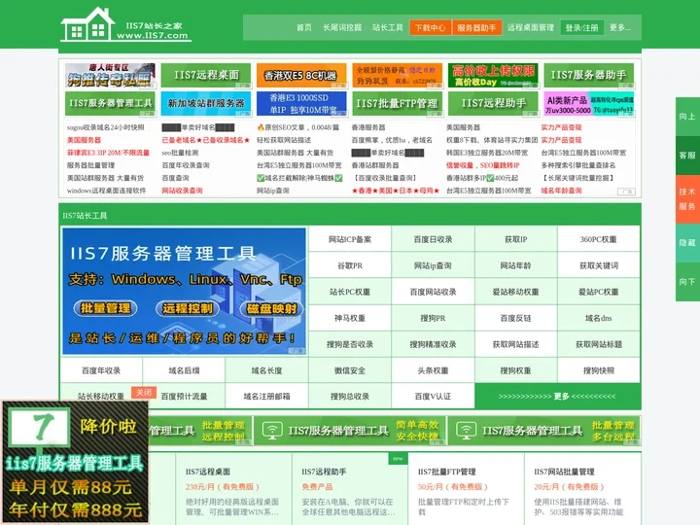Click the 向下 side button
700x525 pixels.
click(x=687, y=282)
